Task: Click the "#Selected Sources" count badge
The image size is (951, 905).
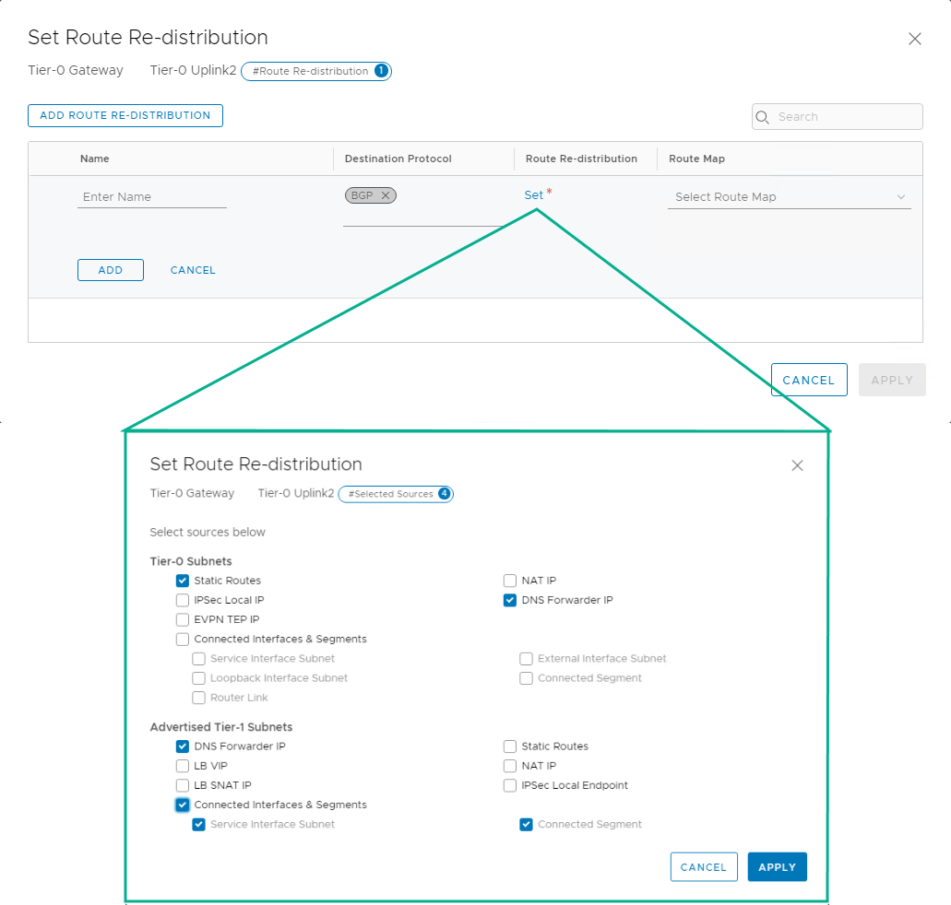Action: (396, 493)
